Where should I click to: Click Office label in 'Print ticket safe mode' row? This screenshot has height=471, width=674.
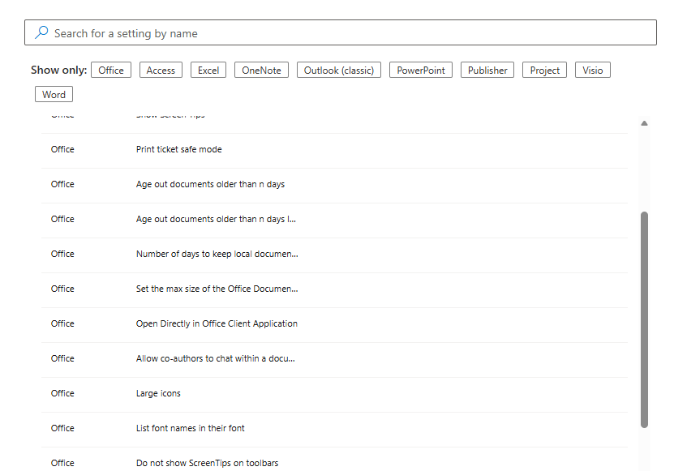(x=62, y=149)
